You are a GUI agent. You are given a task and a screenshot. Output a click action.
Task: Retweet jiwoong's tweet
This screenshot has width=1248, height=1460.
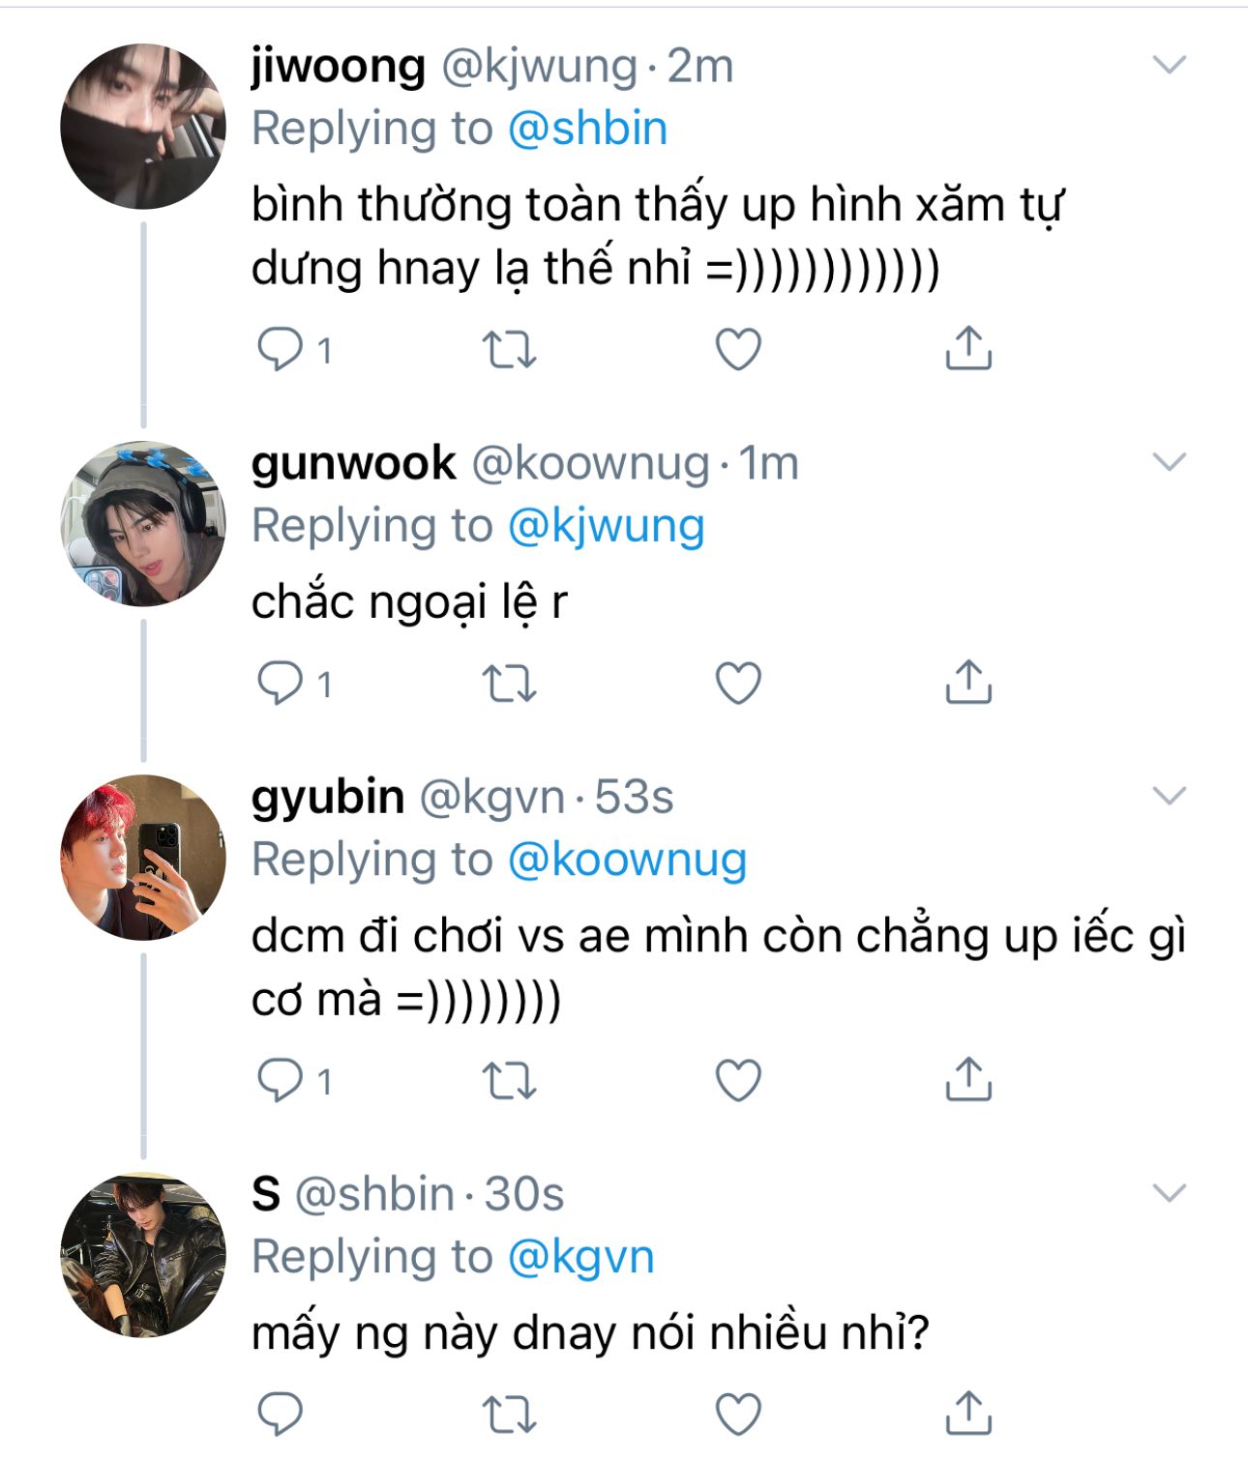(509, 349)
